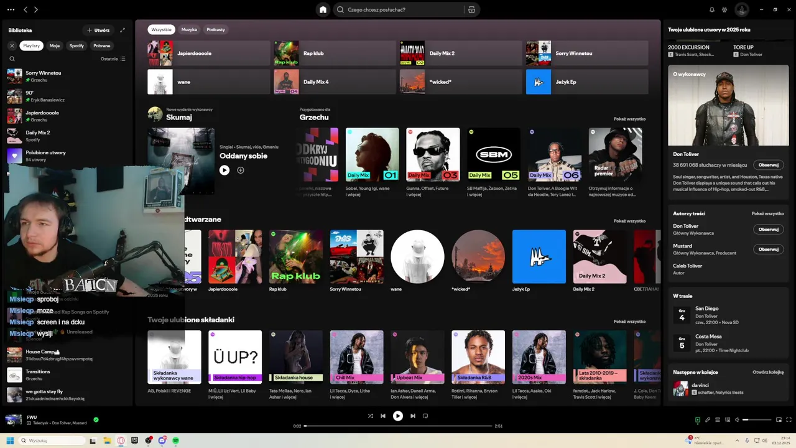The width and height of the screenshot is (796, 448).
Task: Click Pokaż wszystko next to Grzechu
Action: pyautogui.click(x=629, y=119)
